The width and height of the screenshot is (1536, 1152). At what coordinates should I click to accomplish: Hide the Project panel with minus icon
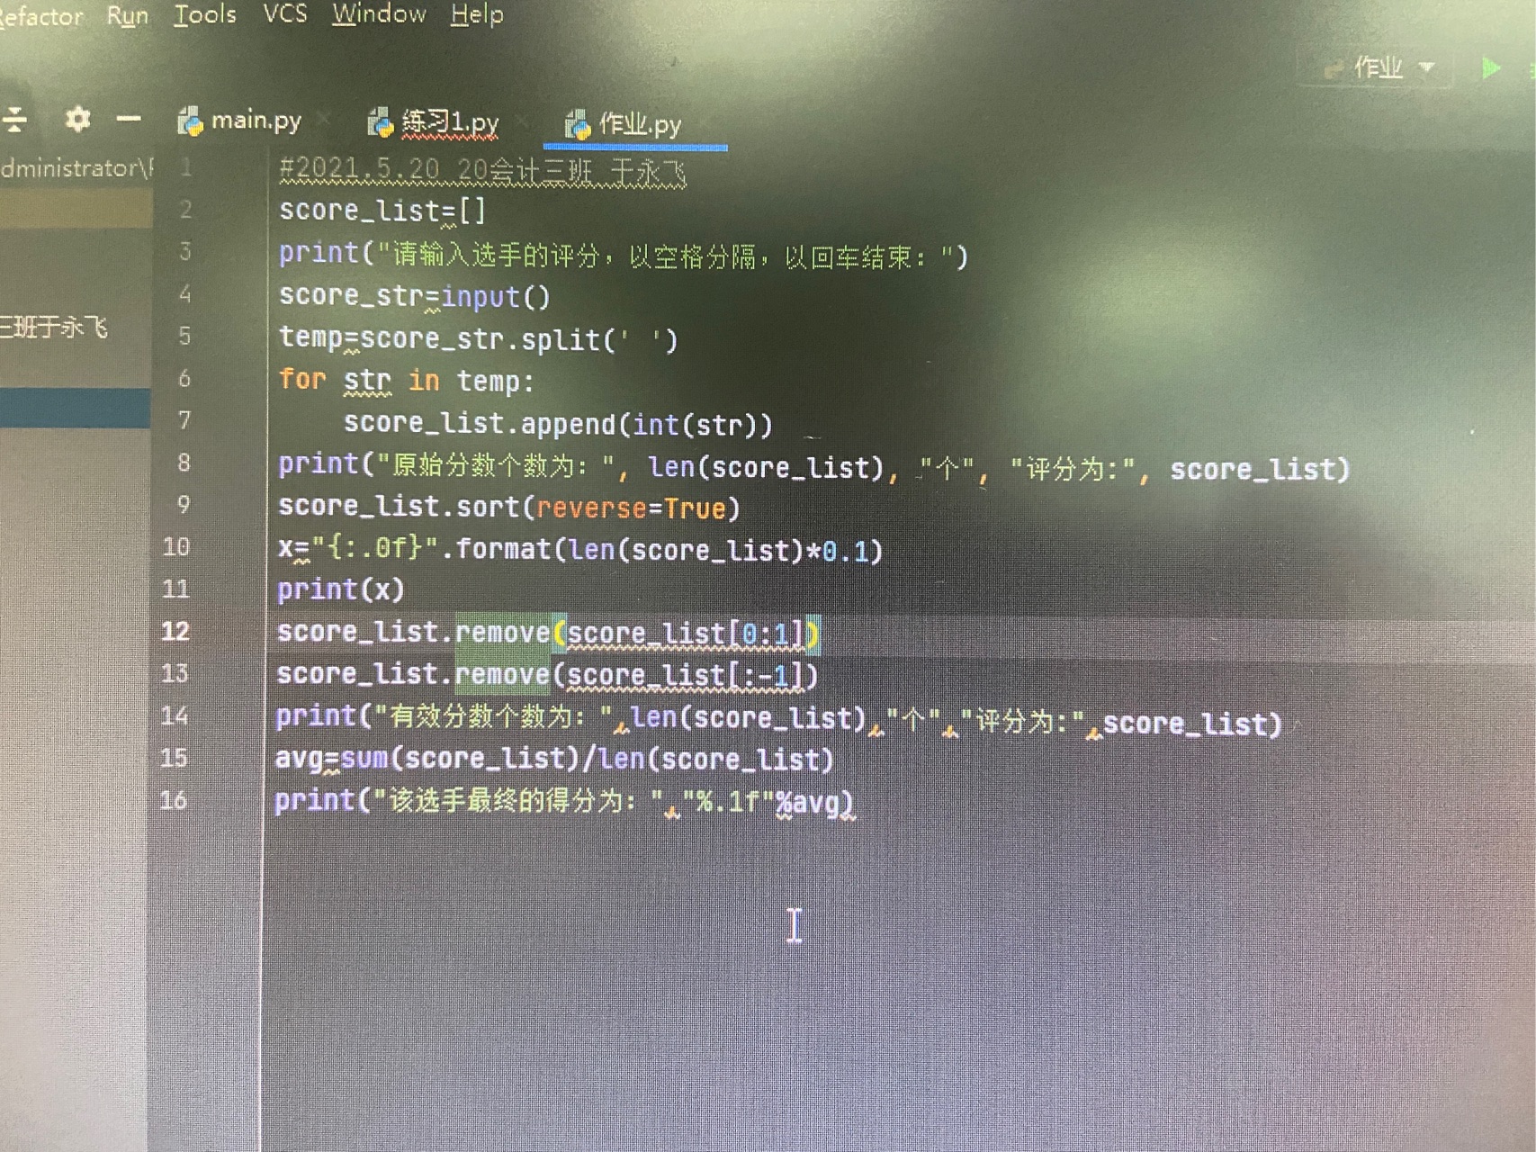point(129,119)
